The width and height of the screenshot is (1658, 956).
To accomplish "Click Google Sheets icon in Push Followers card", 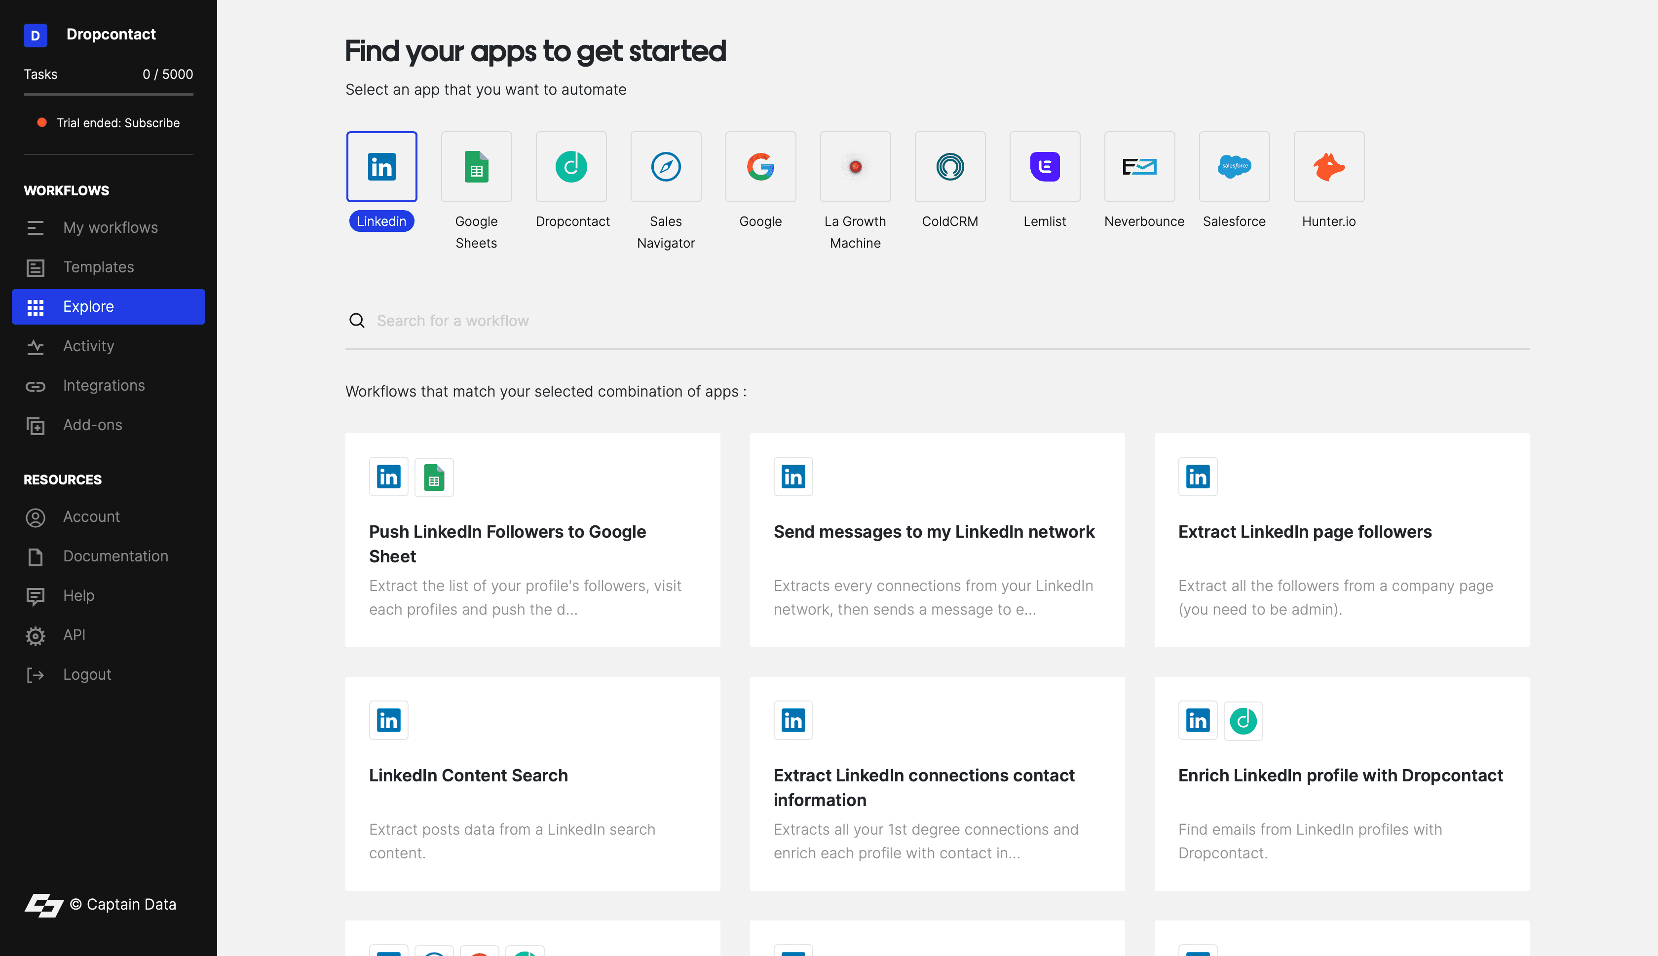I will (434, 477).
